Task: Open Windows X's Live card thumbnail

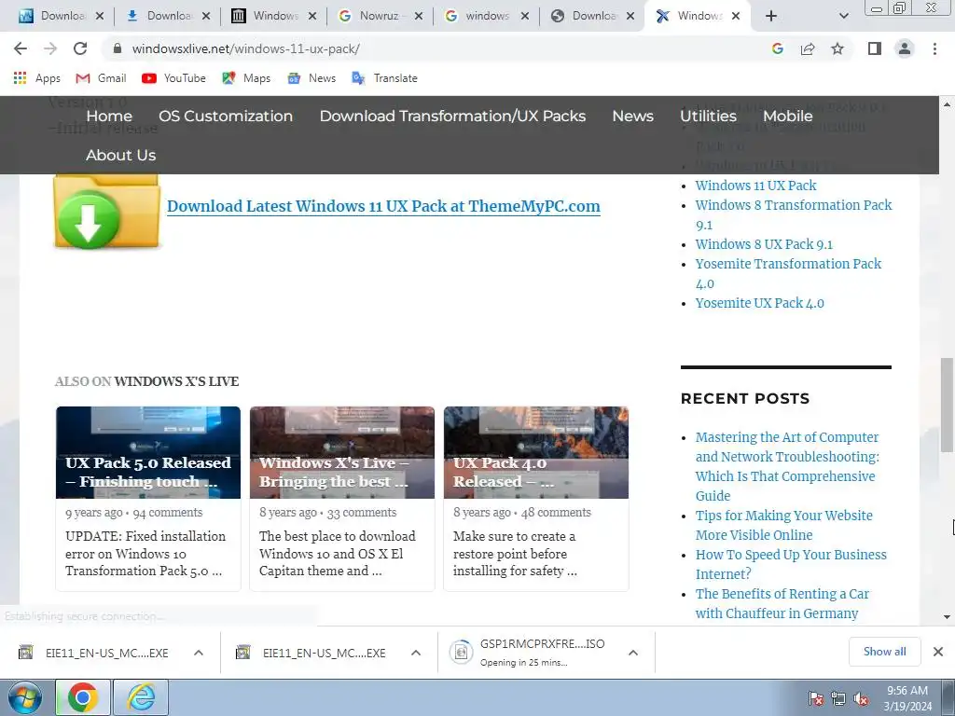Action: [x=342, y=452]
